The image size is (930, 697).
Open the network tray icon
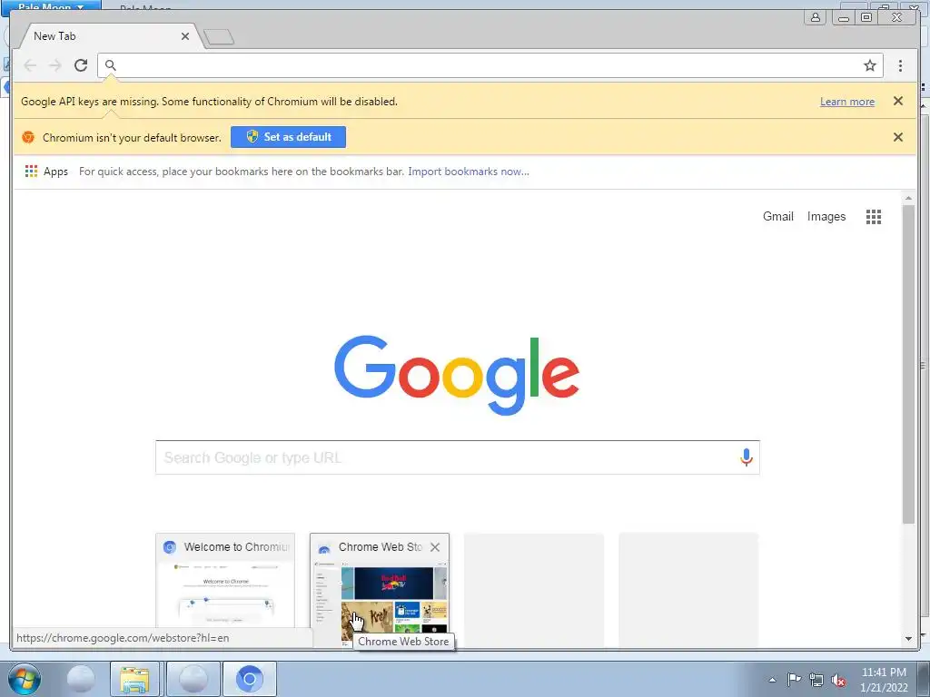[x=816, y=680]
